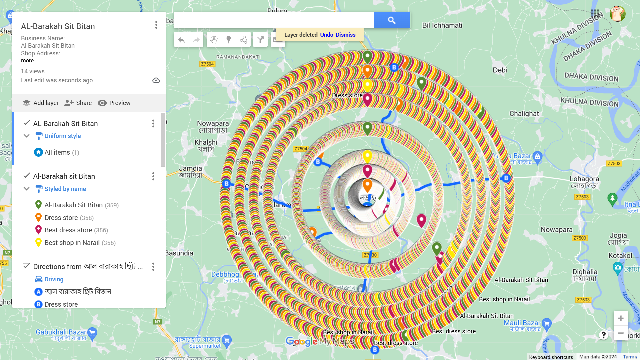Open the AL-Barakah Sit Bitan layer options menu
The width and height of the screenshot is (640, 360).
(x=153, y=123)
